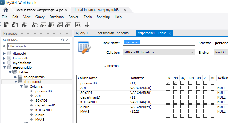Enable UQ for ADI column
This screenshot has width=228, height=123.
(x=182, y=88)
